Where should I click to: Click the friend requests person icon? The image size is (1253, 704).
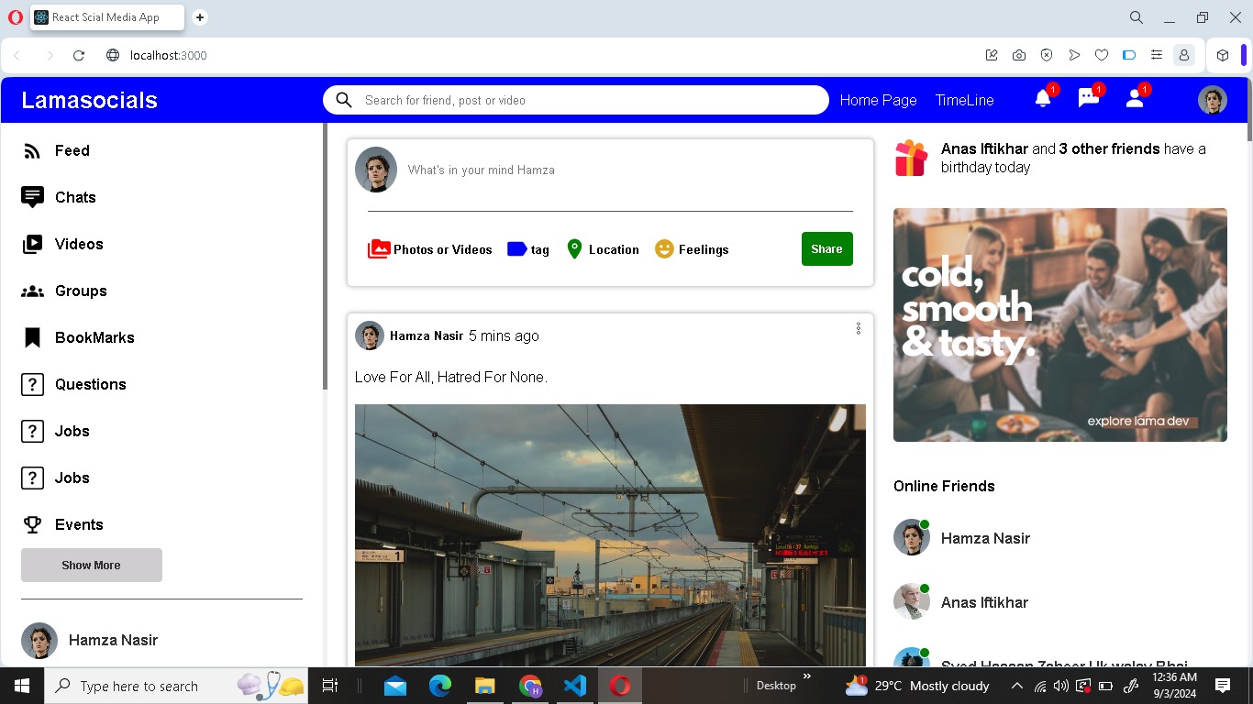pyautogui.click(x=1135, y=99)
